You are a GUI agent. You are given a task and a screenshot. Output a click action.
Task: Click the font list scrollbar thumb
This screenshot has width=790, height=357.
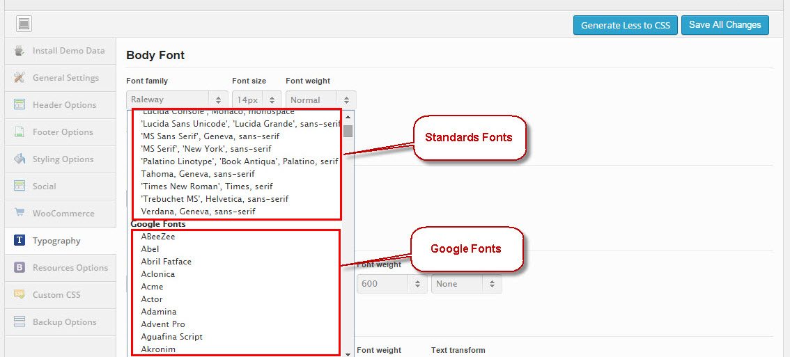[x=348, y=131]
